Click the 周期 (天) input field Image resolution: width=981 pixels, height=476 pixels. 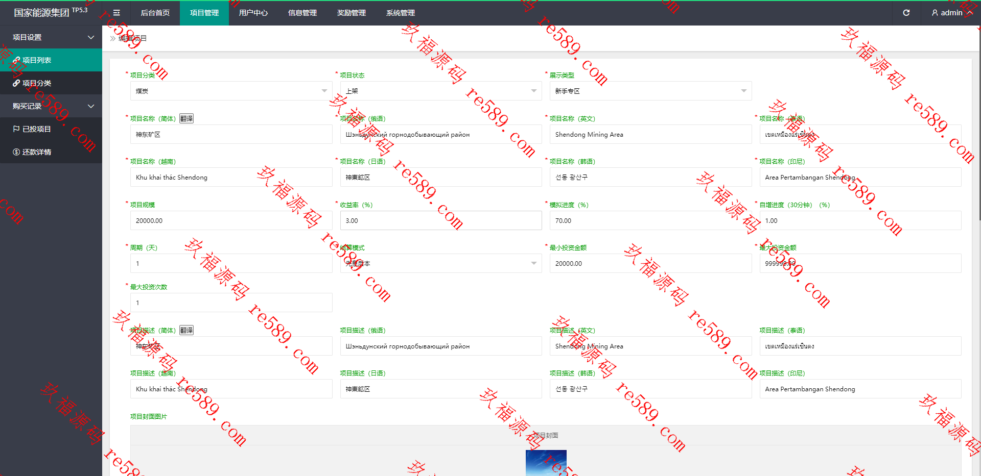[231, 263]
